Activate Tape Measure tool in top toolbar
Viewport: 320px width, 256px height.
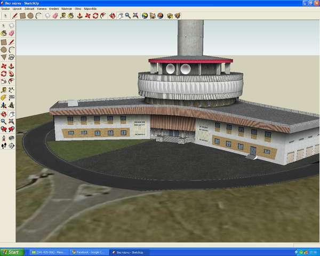point(63,15)
